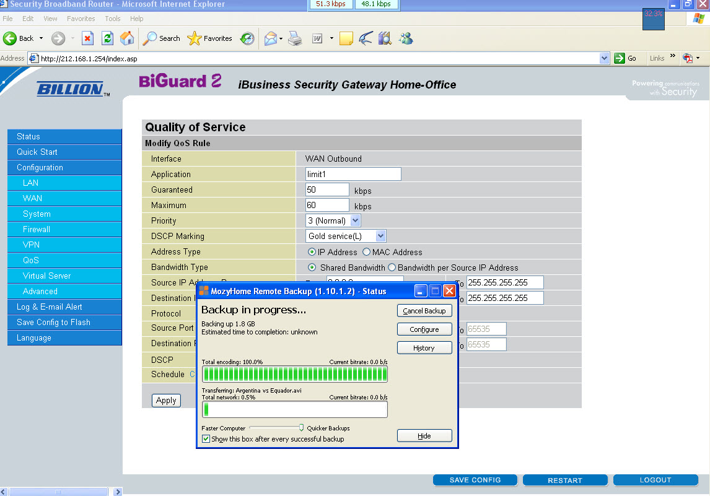Open the QoS sidebar item

click(65, 260)
